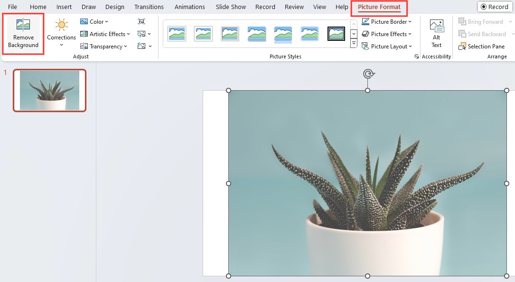
Task: Click the right-middle resize handle of picture
Action: [x=506, y=183]
